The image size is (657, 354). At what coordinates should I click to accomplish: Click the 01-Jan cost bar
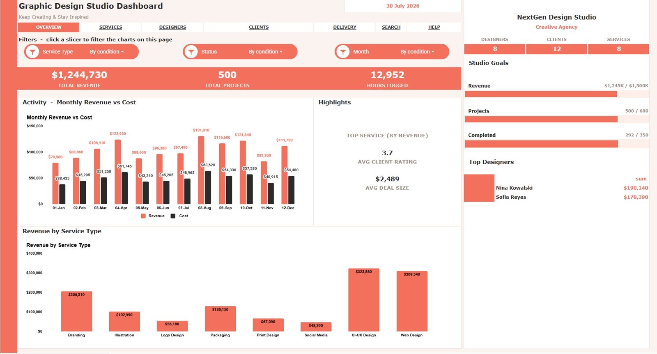[x=62, y=194]
